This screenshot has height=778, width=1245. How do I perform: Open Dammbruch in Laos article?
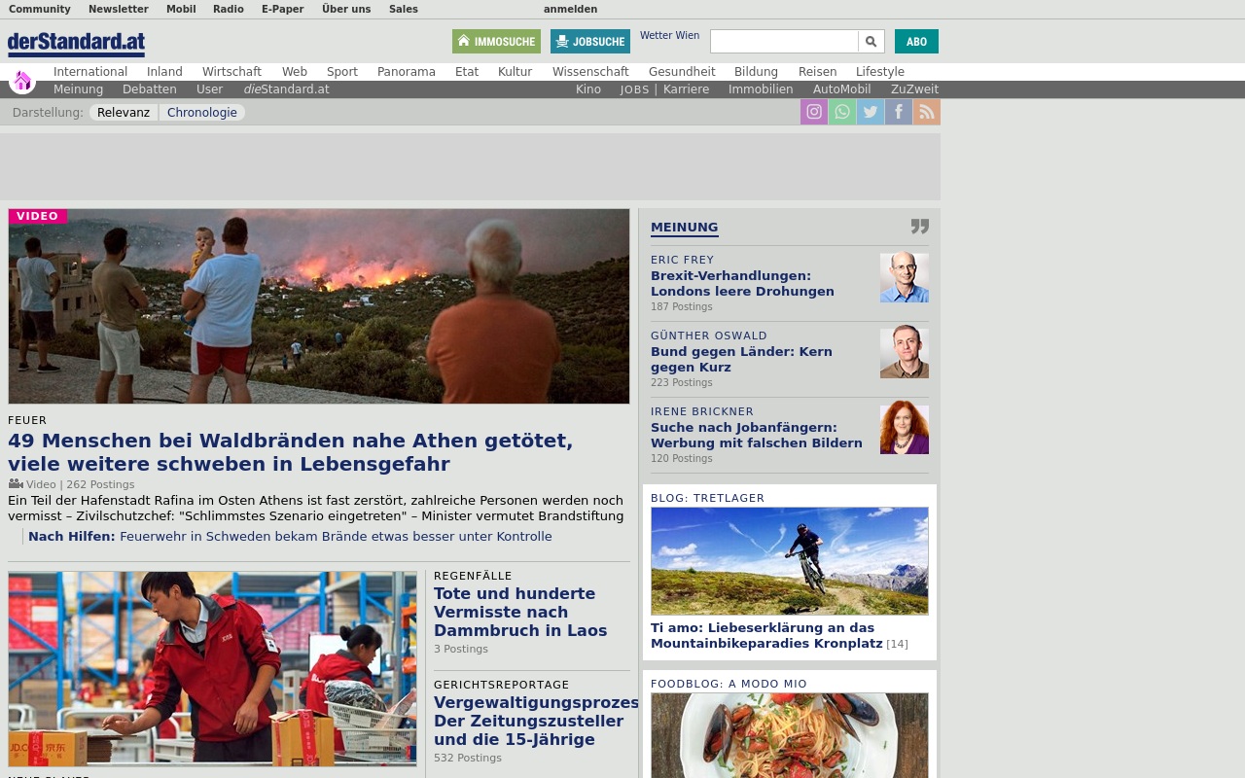coord(520,612)
